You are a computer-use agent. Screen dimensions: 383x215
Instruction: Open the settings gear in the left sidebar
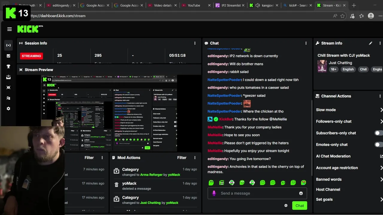point(8,109)
